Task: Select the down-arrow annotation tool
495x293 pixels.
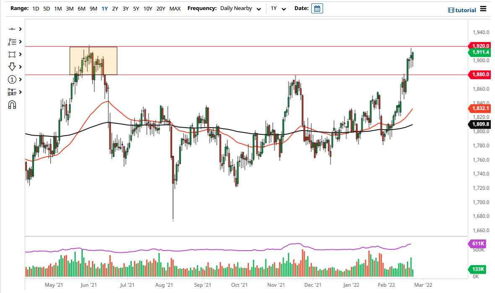Action: (12, 67)
